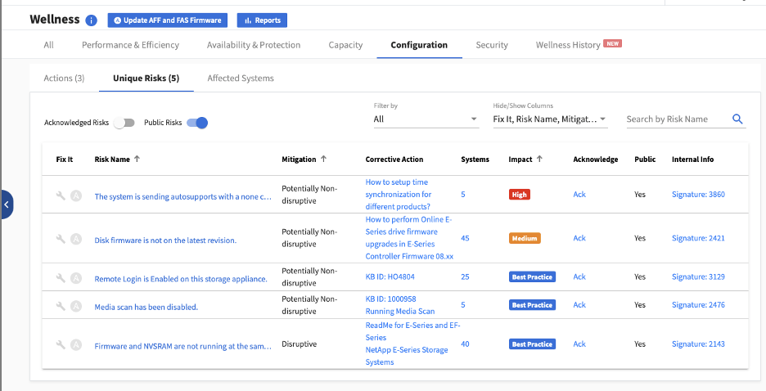Open the Hide/Show Columns dropdown

click(x=549, y=119)
